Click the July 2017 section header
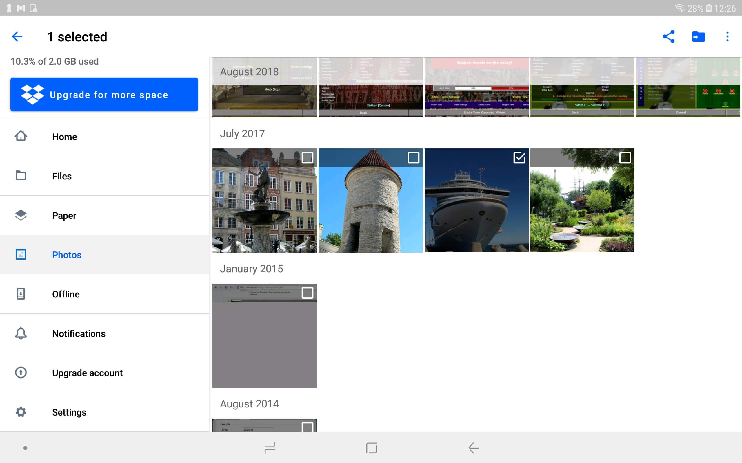 click(242, 133)
